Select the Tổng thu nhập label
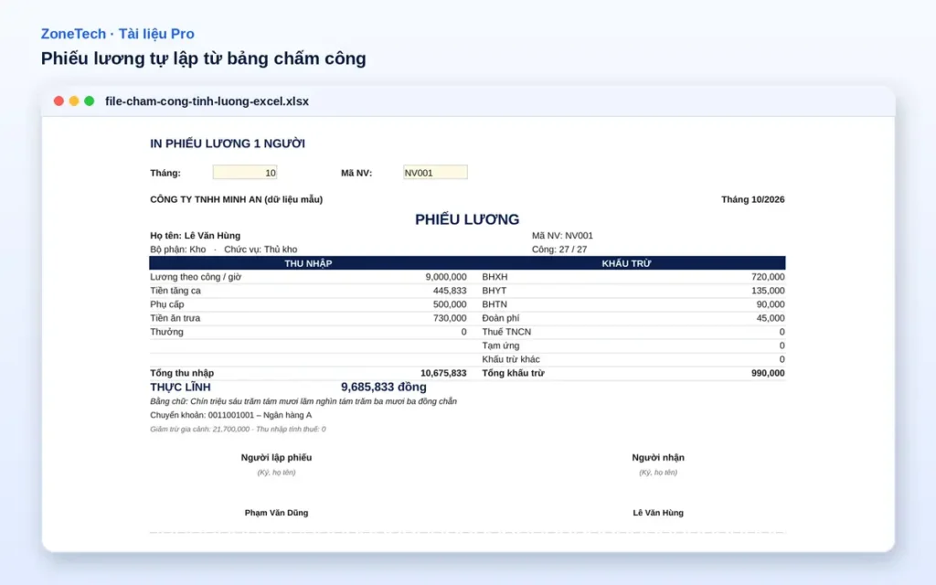This screenshot has width=936, height=585. pos(182,373)
